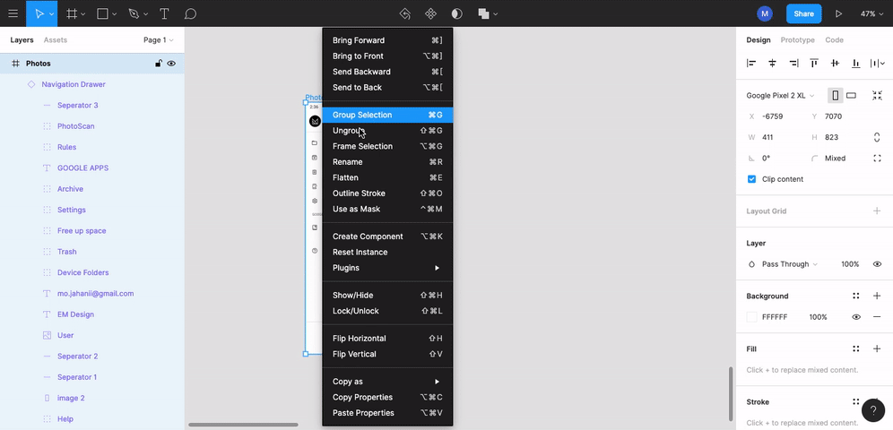Image resolution: width=893 pixels, height=430 pixels.
Task: Align horizontal centers
Action: click(772, 63)
